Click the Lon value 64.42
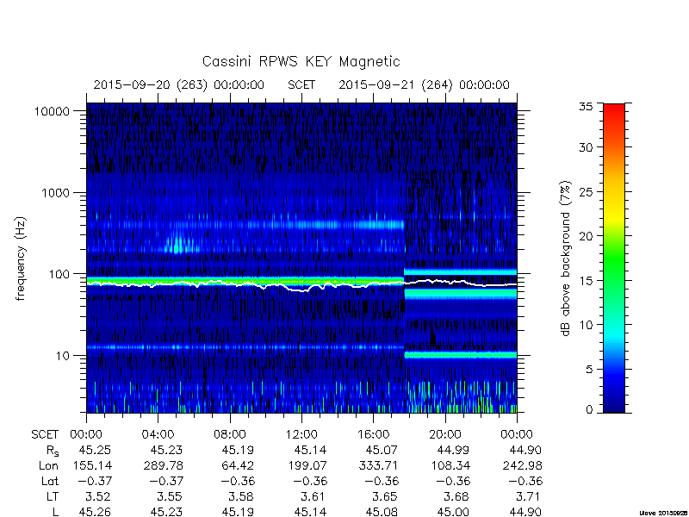Viewport: 689px width, 517px height. tap(239, 465)
